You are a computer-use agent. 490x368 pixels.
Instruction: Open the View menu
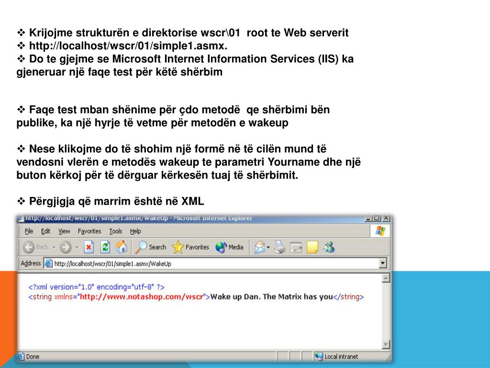[x=64, y=231]
